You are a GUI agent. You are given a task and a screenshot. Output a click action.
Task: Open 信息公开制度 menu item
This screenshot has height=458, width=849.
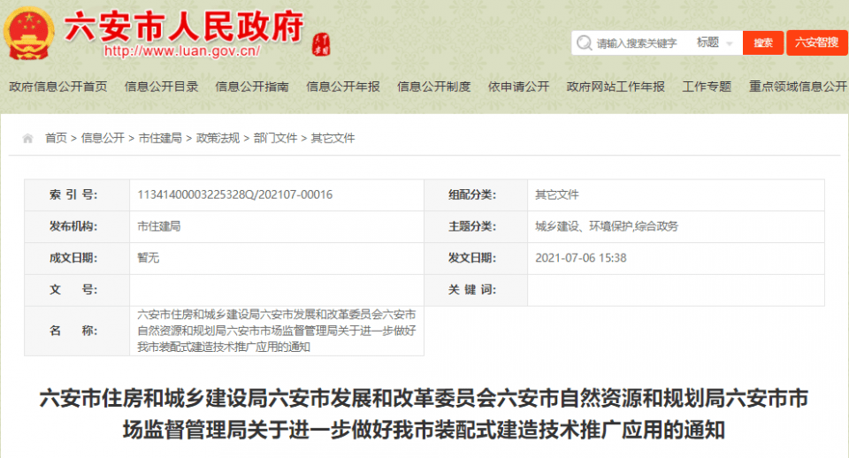[433, 87]
